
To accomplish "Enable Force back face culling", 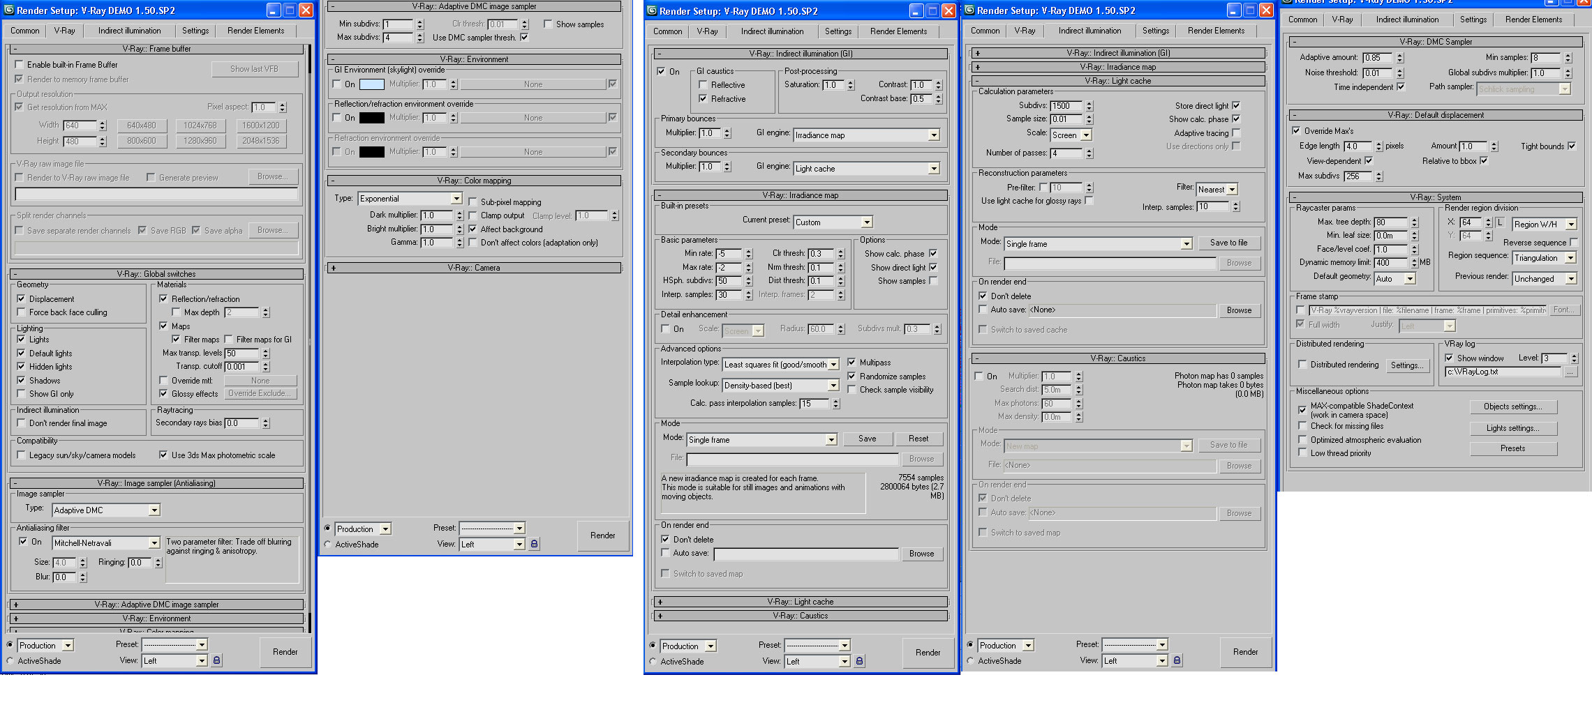I will click(21, 312).
